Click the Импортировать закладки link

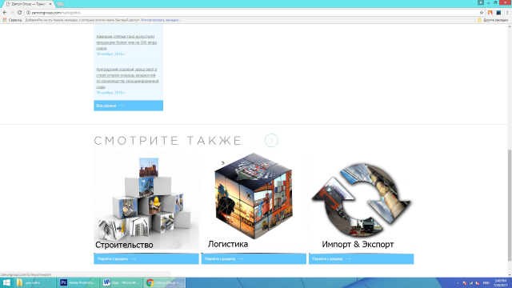[161, 20]
